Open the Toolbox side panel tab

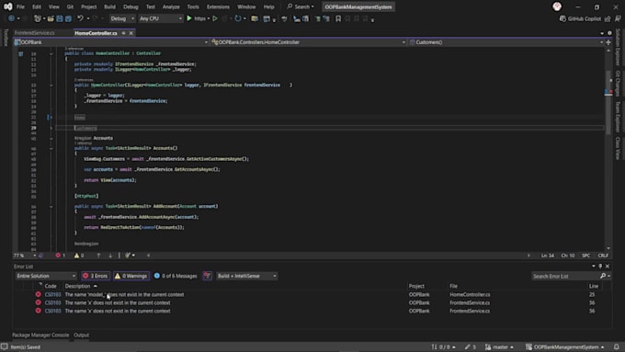(x=6, y=38)
